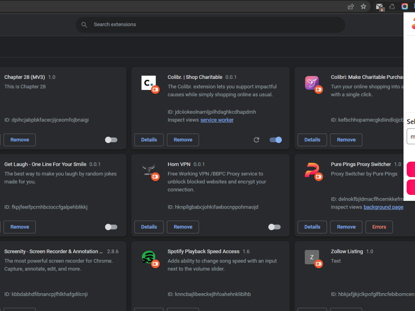415x311 pixels.
Task: Click the Spotify Playback Speed Access icon
Action: [x=149, y=258]
